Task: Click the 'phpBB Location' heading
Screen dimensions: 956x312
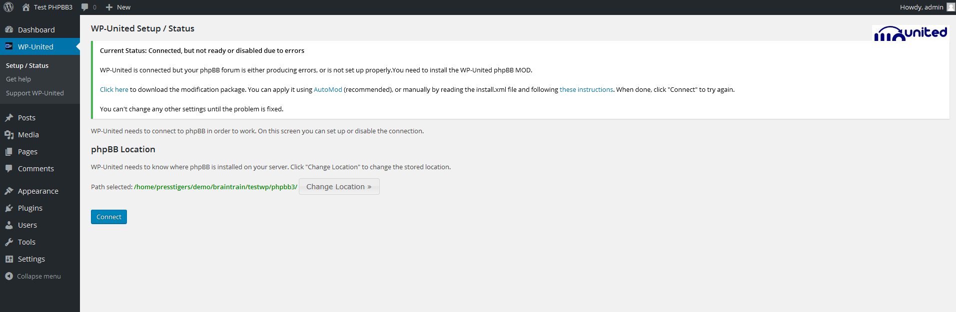Action: [123, 149]
